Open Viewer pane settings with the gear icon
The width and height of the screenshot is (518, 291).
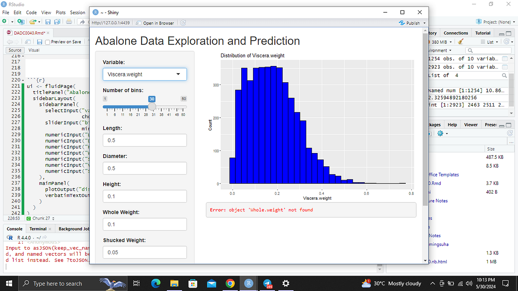[x=440, y=133]
